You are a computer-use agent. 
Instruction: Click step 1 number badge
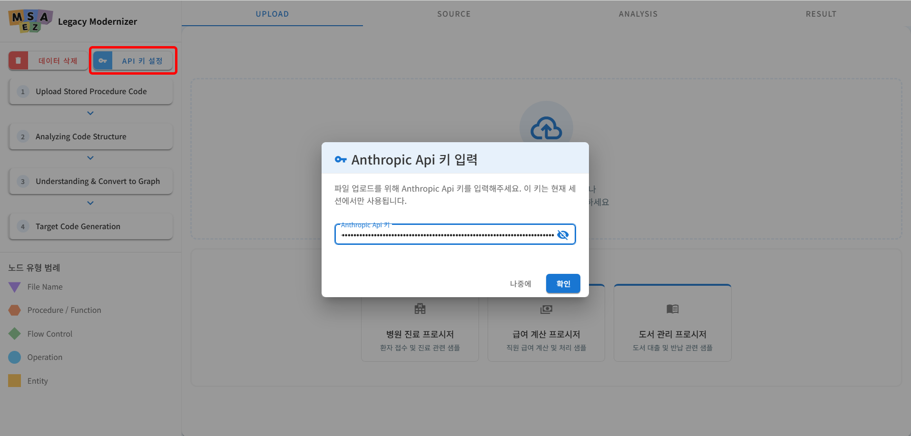(x=23, y=92)
